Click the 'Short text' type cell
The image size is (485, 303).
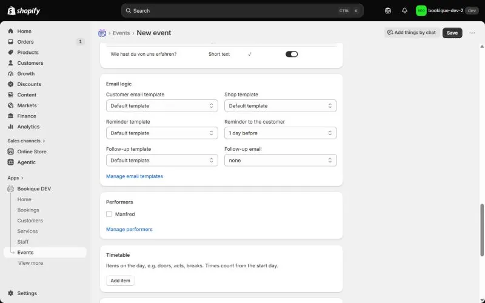click(219, 54)
